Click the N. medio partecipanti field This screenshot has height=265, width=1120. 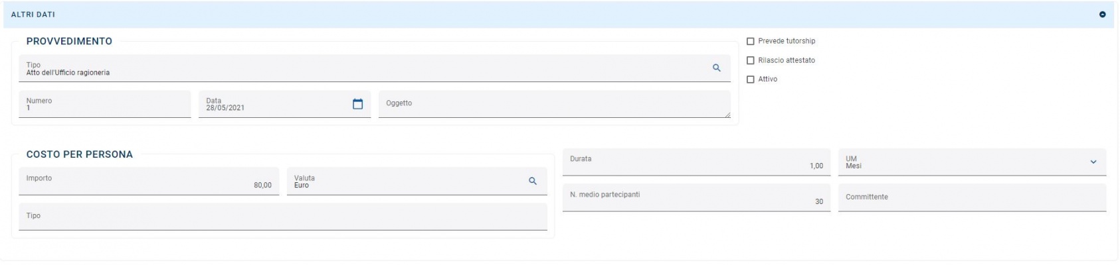[696, 198]
